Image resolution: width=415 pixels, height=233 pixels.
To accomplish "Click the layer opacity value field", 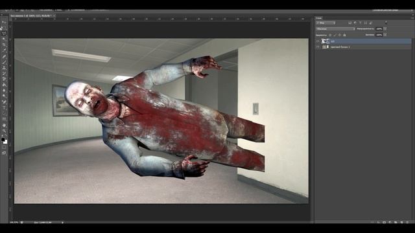I will click(379, 28).
